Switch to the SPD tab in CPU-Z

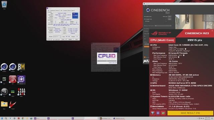click(x=61, y=10)
